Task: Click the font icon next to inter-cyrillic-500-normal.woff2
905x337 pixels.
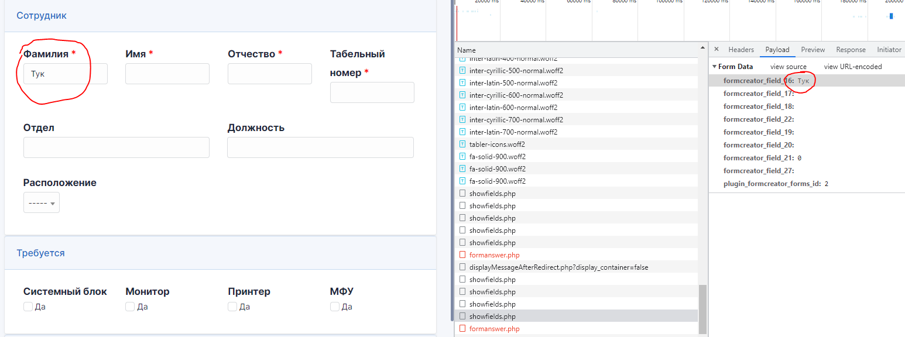Action: 462,70
